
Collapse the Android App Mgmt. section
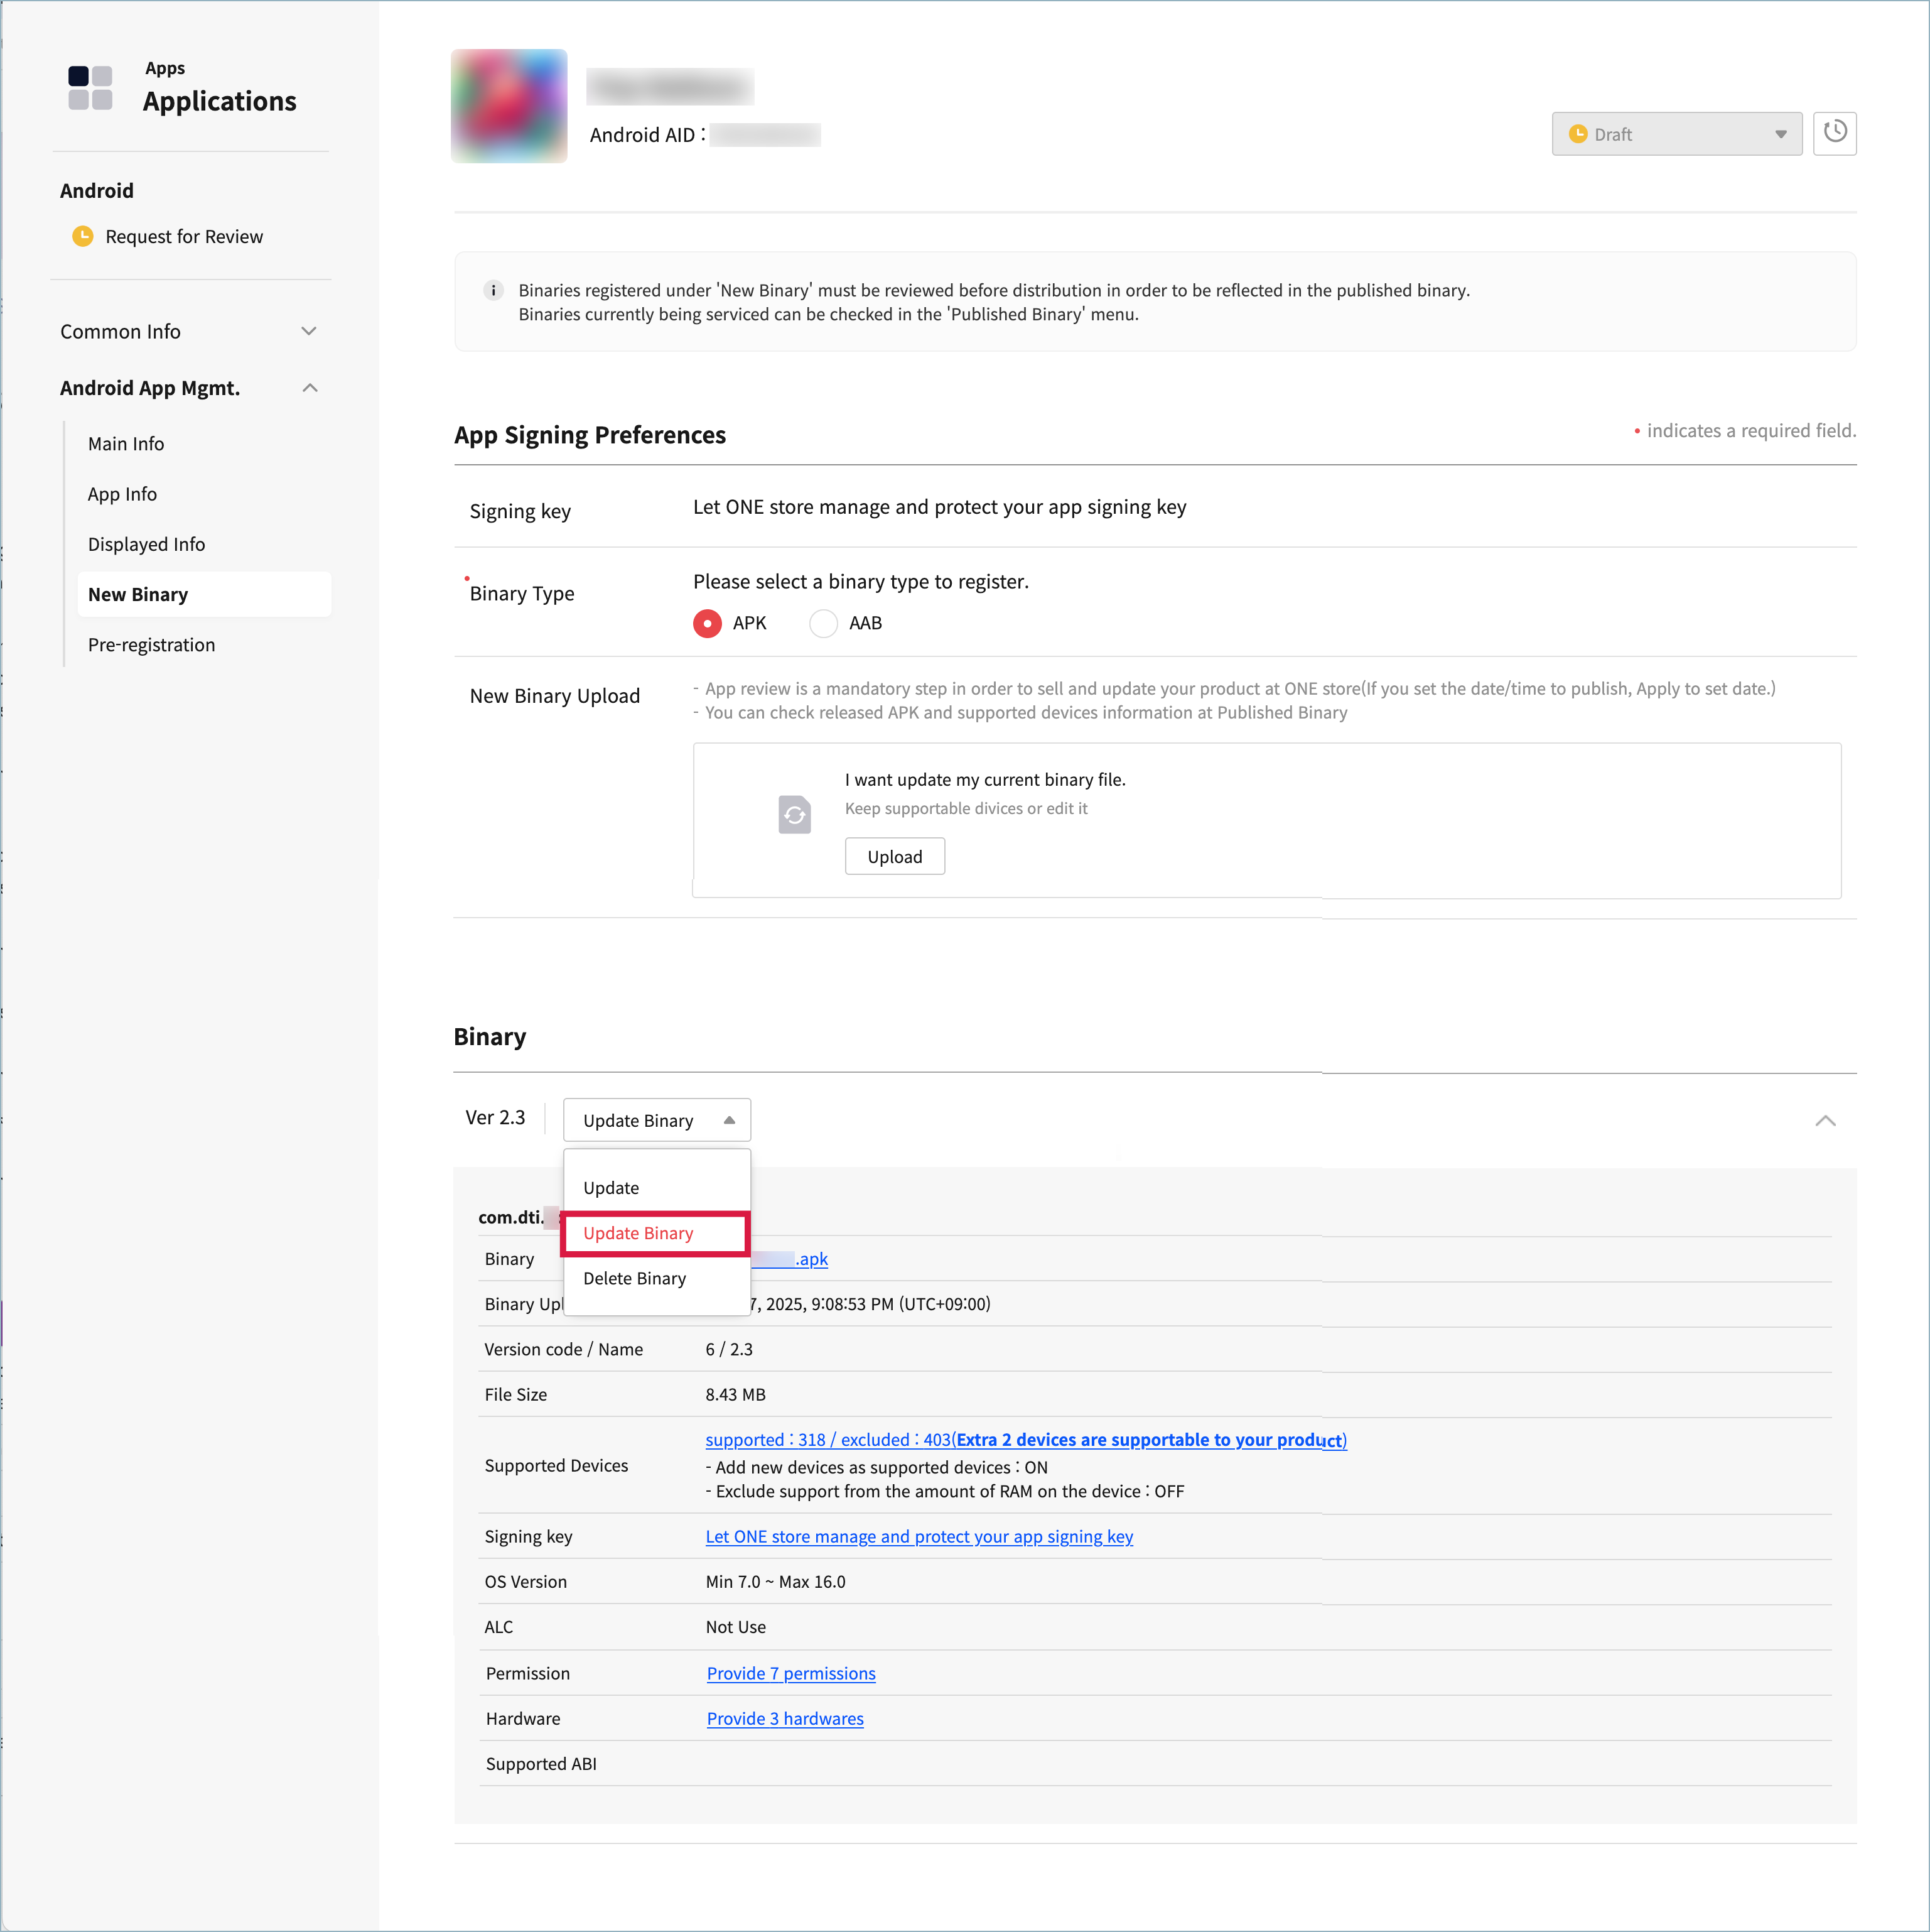pyautogui.click(x=309, y=388)
